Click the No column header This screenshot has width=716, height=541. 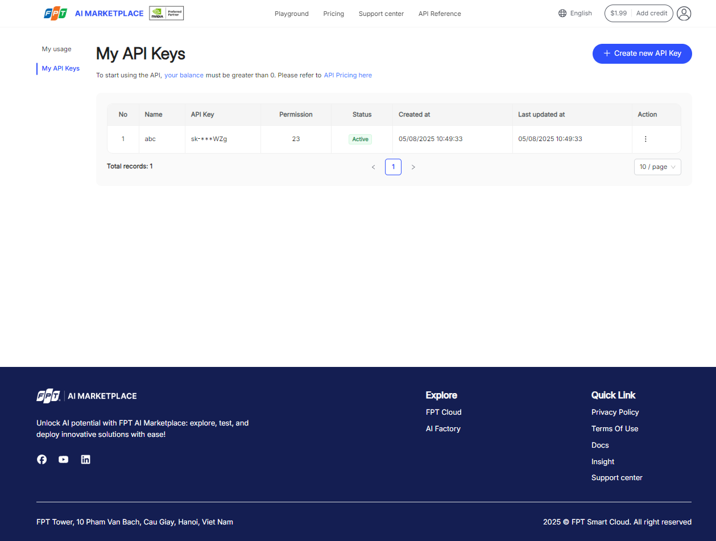[123, 114]
